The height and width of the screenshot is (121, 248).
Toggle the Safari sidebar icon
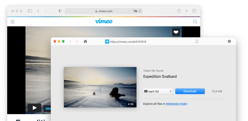point(30,11)
